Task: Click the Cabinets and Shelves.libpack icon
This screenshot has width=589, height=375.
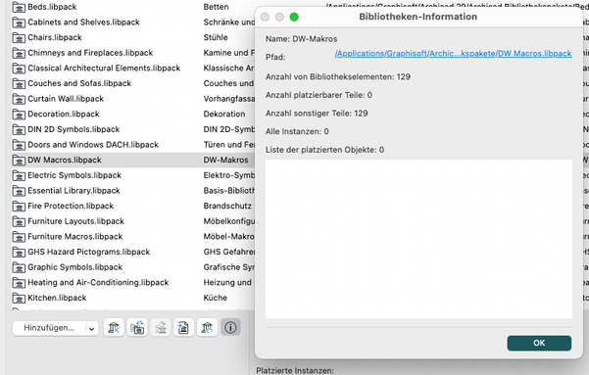Action: tap(19, 23)
